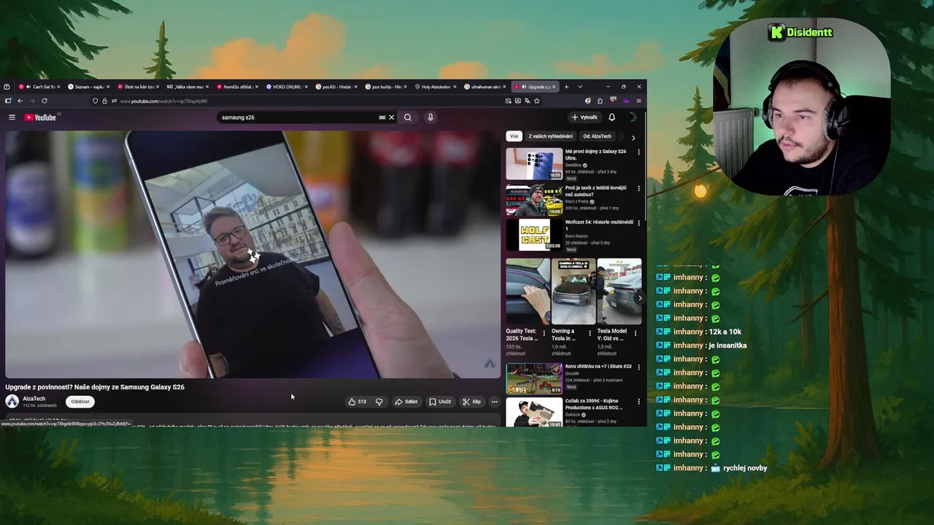934x525 pixels.
Task: Open YouTube notifications bell
Action: [x=611, y=117]
